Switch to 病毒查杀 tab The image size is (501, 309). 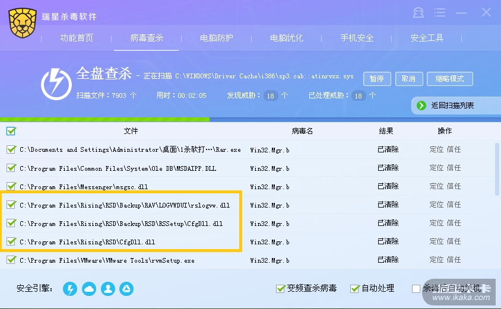pos(147,38)
